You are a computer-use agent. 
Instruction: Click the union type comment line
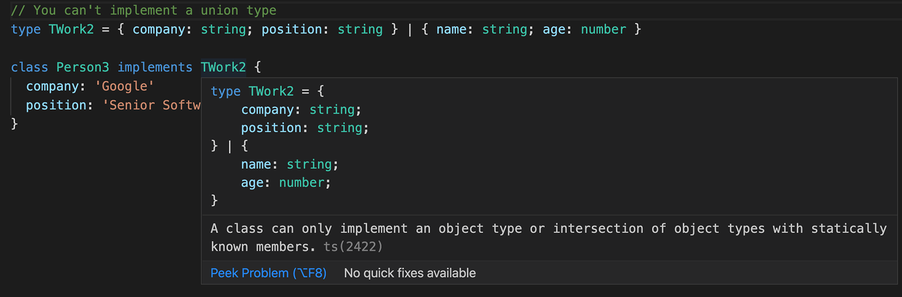tap(143, 10)
